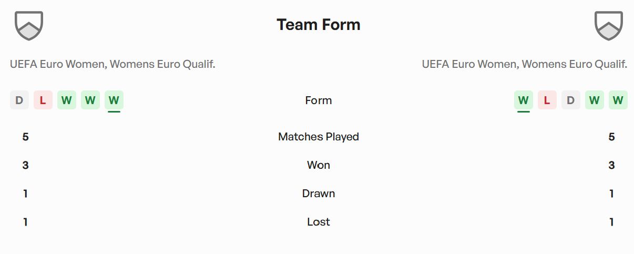
Task: Click the left team's shield crest icon
Action: [x=29, y=26]
